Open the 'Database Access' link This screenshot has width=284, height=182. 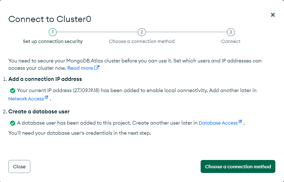(218, 123)
